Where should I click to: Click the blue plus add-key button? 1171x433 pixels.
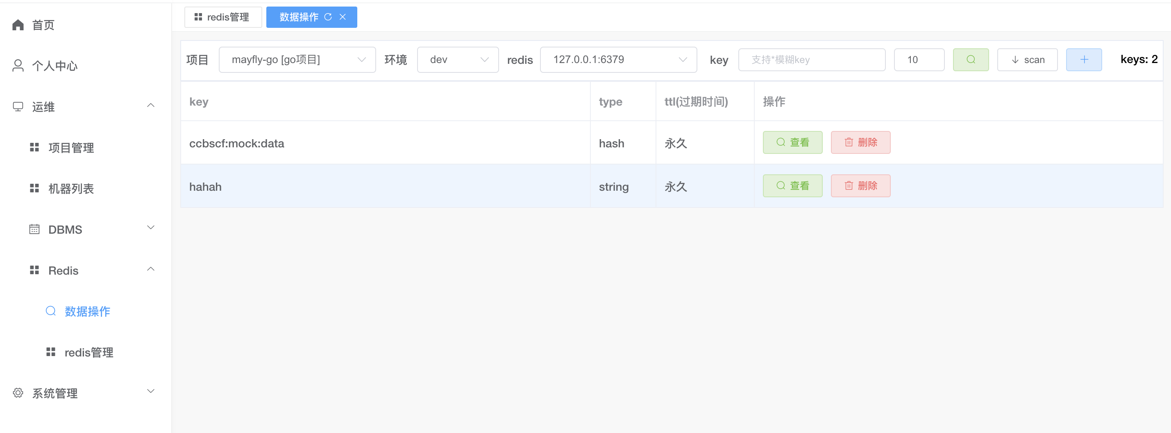click(x=1084, y=59)
